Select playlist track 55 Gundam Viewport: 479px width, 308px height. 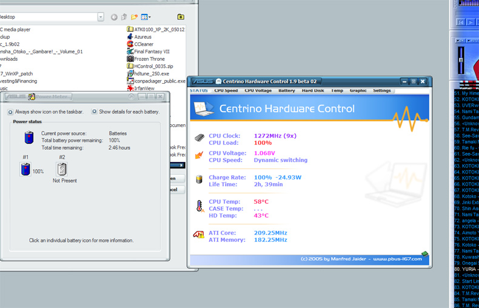[x=466, y=118]
